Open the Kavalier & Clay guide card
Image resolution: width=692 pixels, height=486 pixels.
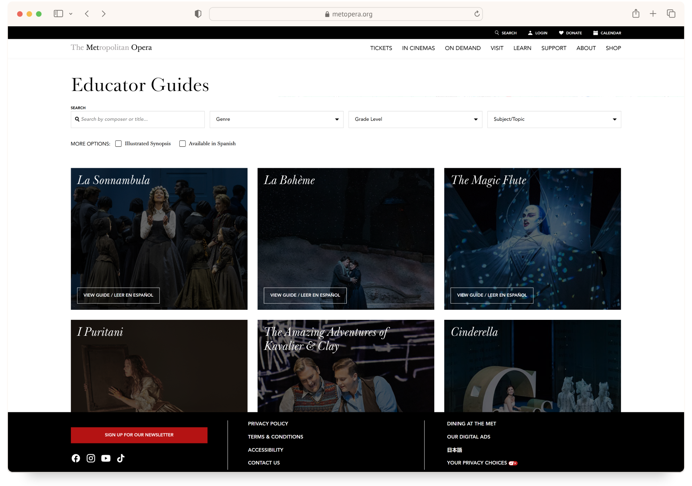(346, 366)
